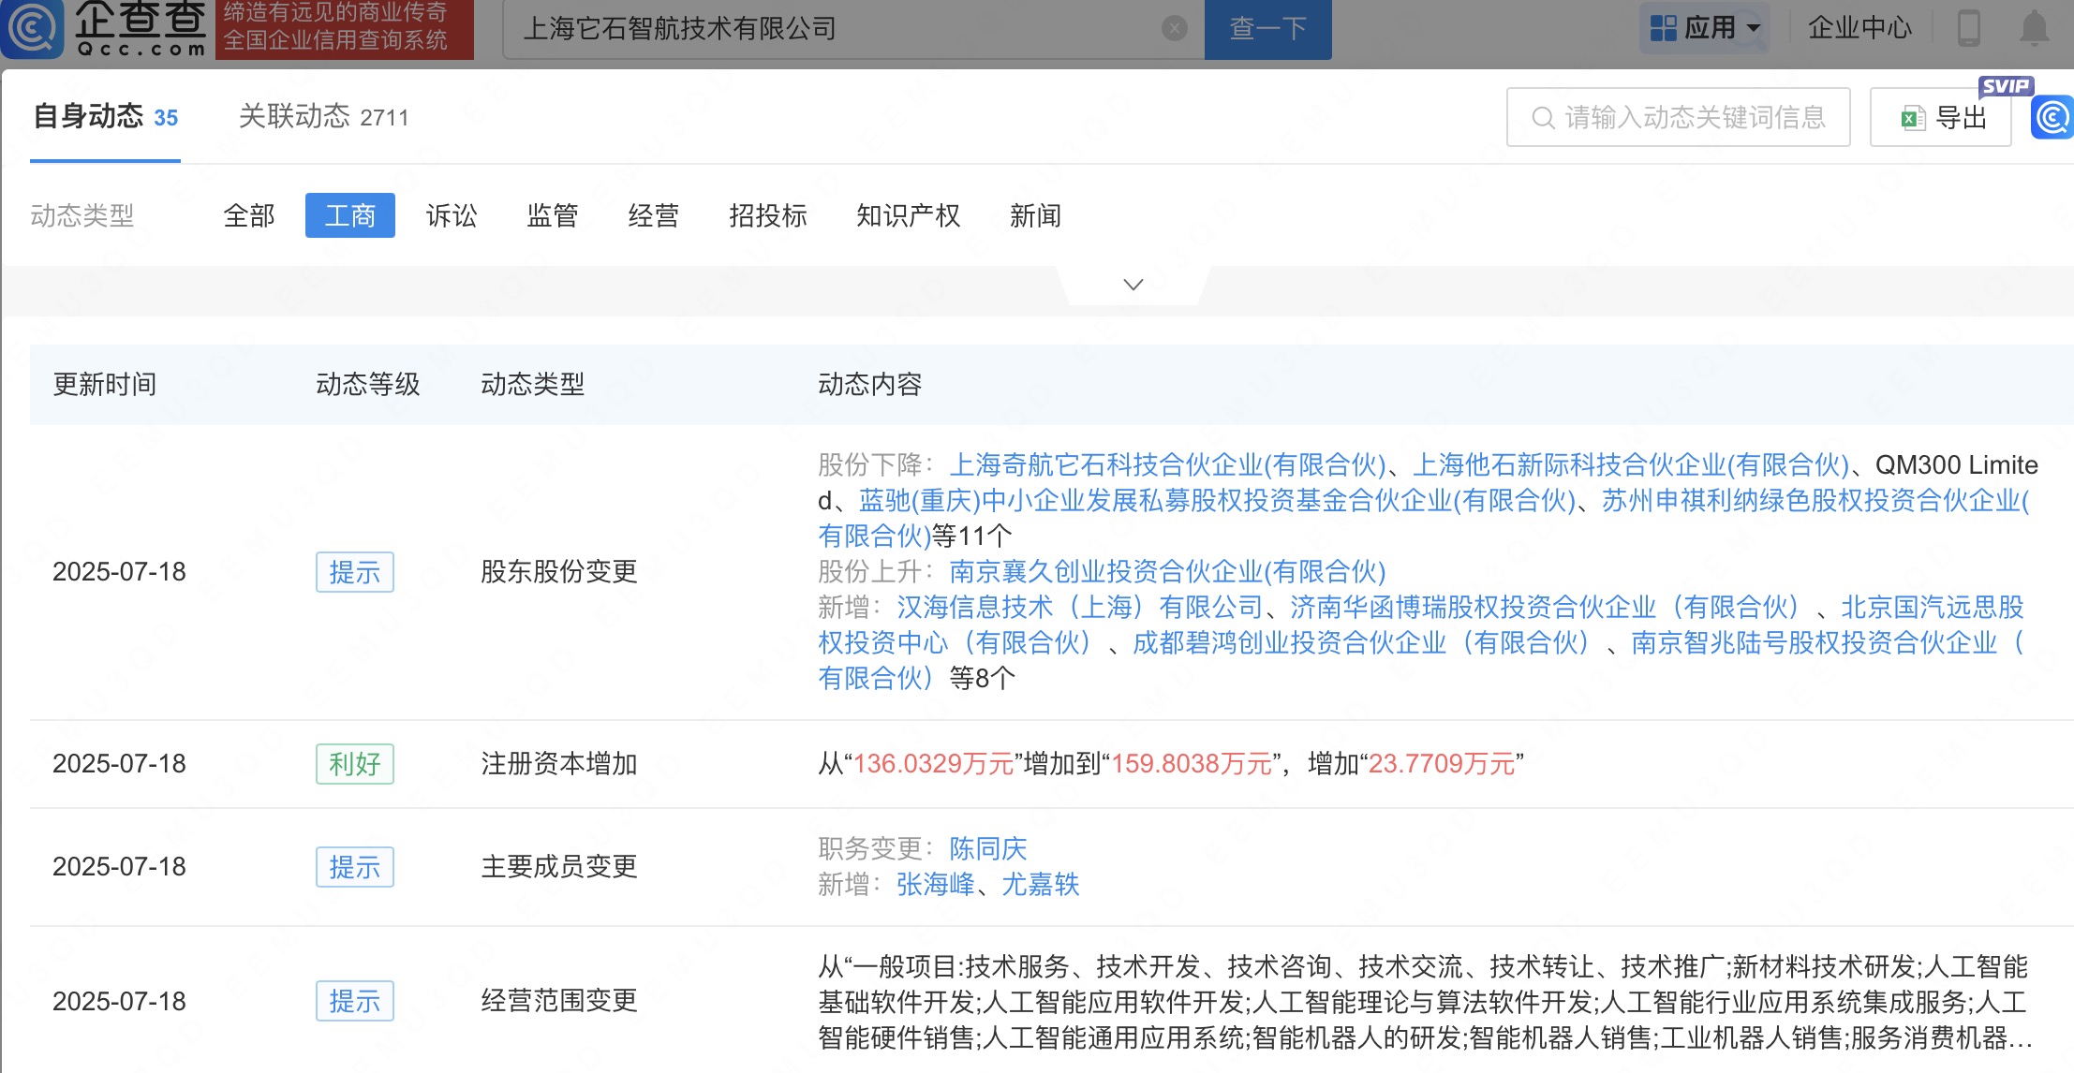Image resolution: width=2074 pixels, height=1073 pixels.
Task: Focus the 请输入动态关键词信息 input
Action: click(1678, 118)
